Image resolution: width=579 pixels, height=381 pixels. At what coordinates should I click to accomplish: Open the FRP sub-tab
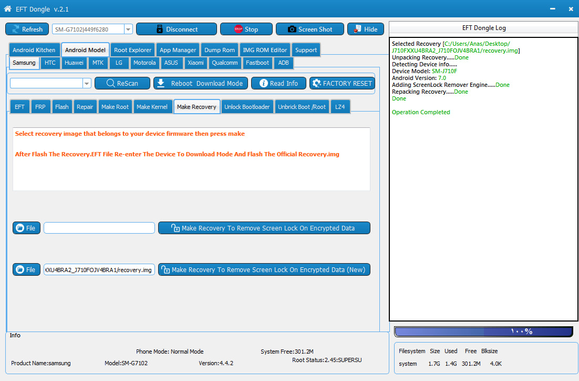40,107
